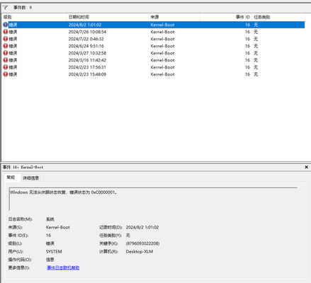Viewport: 311px width, 283px height.
Task: Sort by 事件 ID column header
Action: click(x=226, y=17)
